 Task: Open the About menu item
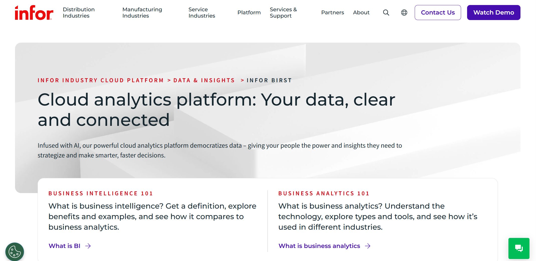click(361, 13)
